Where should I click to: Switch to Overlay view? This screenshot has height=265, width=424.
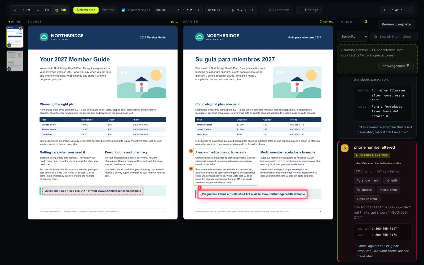click(x=108, y=10)
